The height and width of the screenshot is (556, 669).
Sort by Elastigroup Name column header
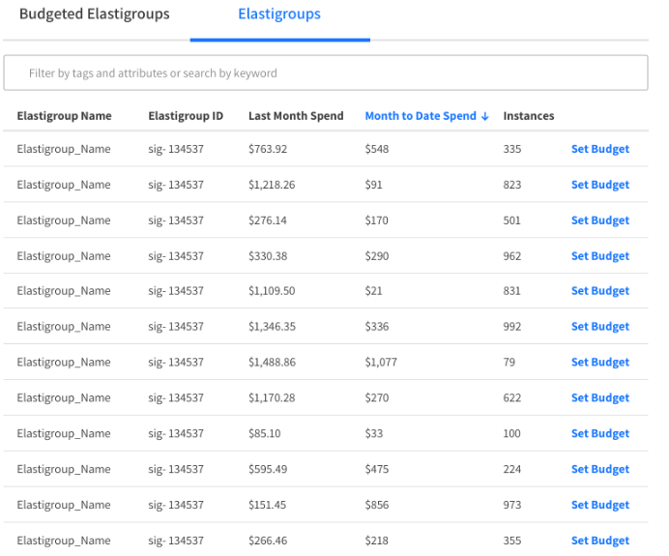click(x=64, y=116)
